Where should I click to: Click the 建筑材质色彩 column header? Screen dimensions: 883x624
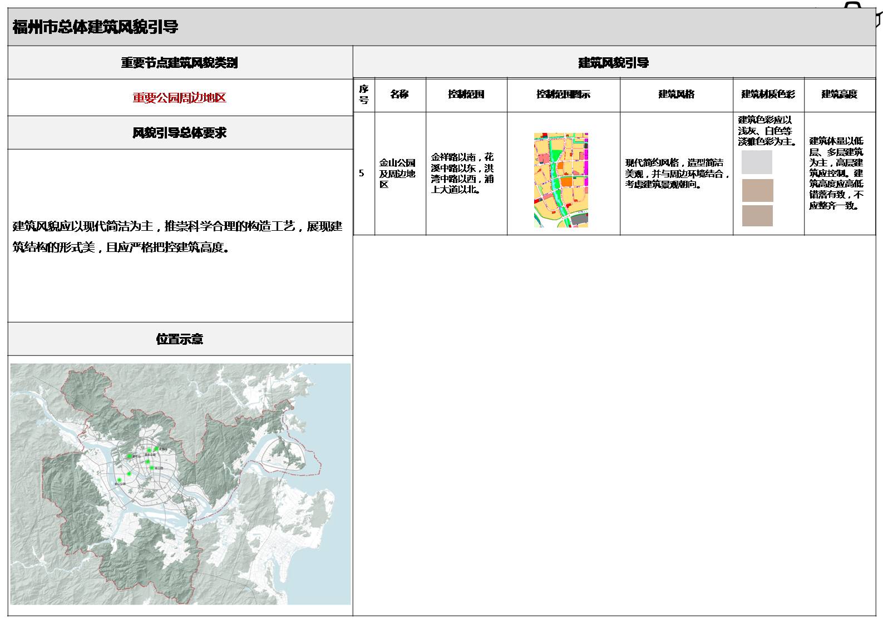click(x=768, y=95)
